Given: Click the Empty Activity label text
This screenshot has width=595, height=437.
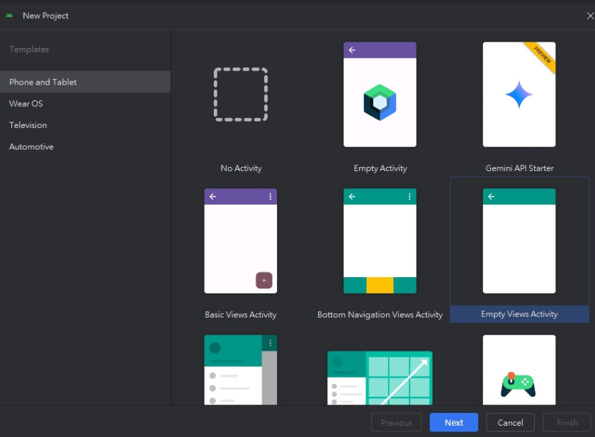Looking at the screenshot, I should click(380, 168).
